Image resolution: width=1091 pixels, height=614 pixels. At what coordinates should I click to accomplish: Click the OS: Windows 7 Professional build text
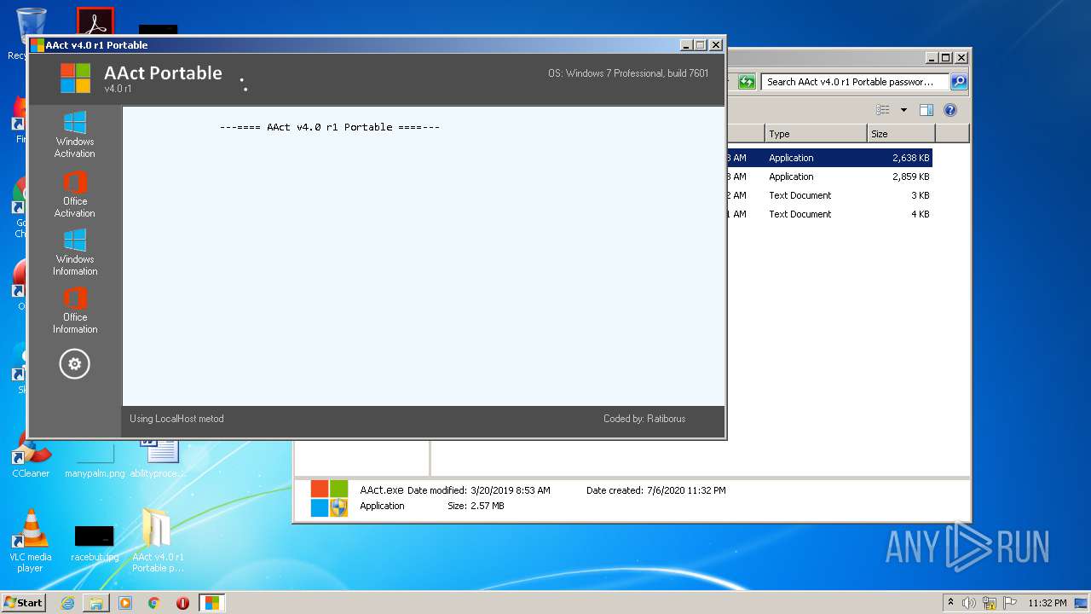(628, 73)
